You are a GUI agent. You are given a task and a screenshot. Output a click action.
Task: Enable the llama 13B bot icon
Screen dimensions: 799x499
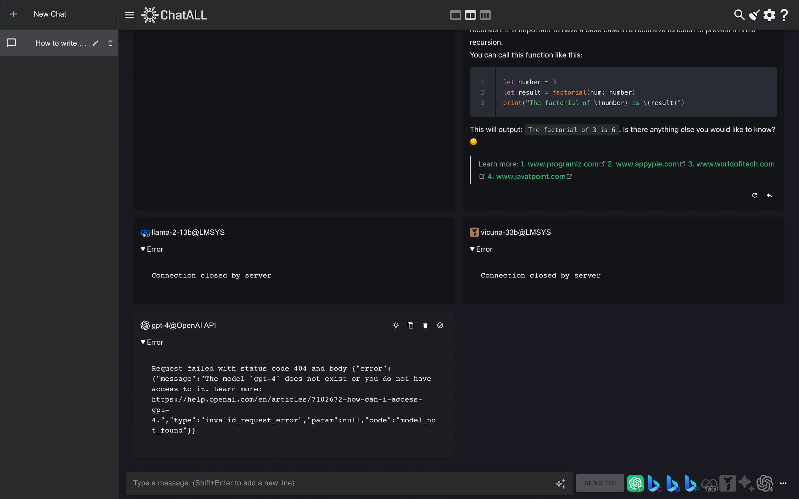tap(709, 483)
